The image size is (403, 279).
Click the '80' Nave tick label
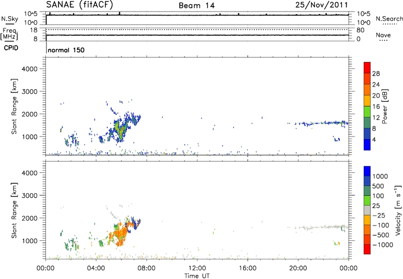[361, 30]
